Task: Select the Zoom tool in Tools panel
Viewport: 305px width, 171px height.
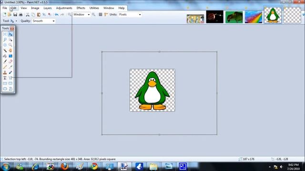Action: (10, 45)
